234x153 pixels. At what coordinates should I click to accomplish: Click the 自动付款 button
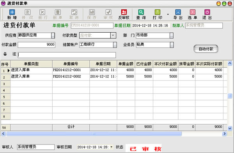coord(206,49)
